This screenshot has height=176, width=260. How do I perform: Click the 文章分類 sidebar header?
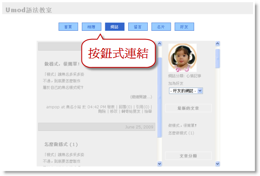pos(188,156)
